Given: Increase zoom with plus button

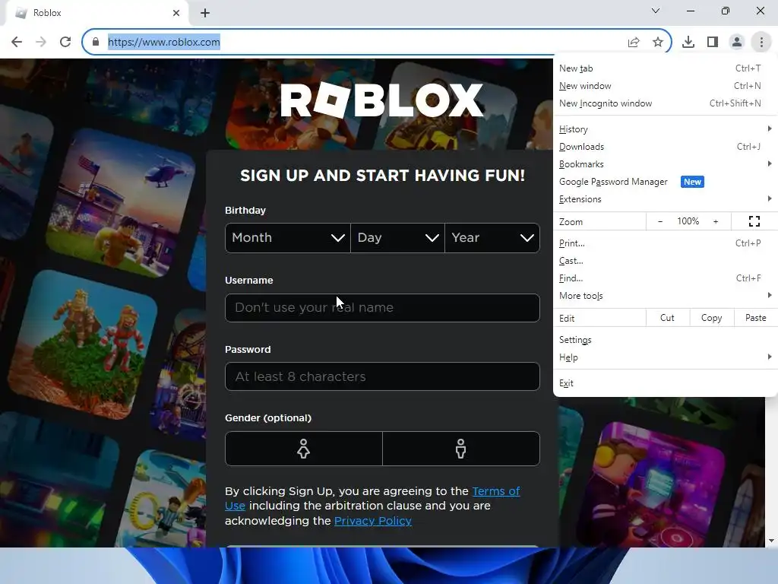Looking at the screenshot, I should [x=716, y=221].
